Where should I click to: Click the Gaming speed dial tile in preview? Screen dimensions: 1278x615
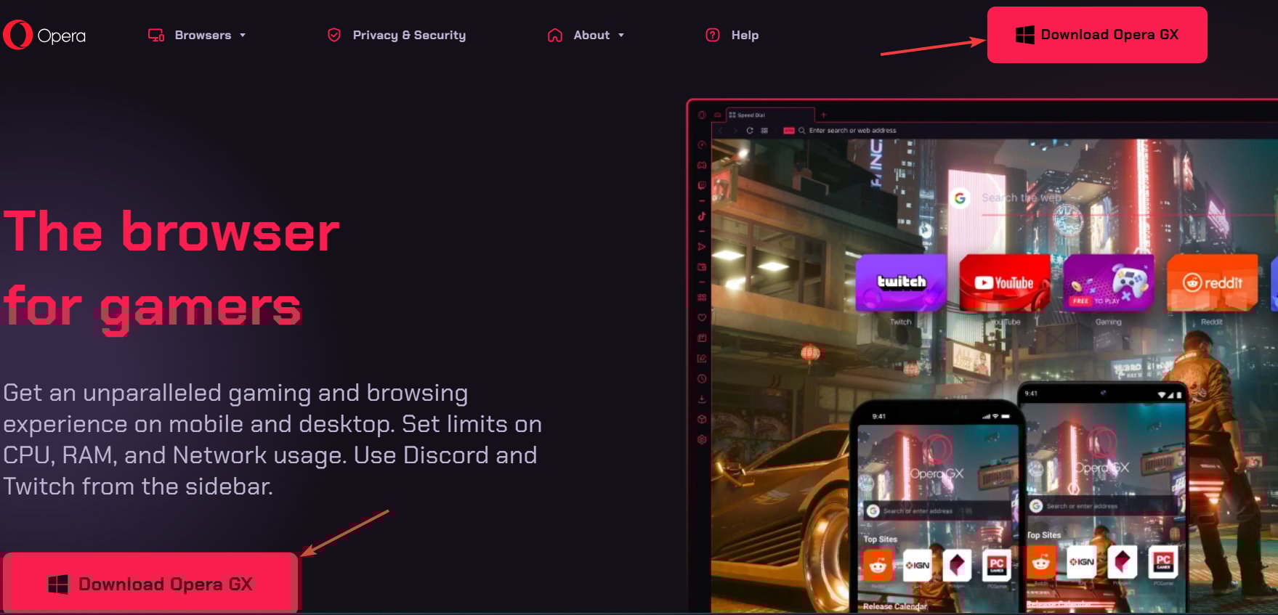pyautogui.click(x=1108, y=282)
